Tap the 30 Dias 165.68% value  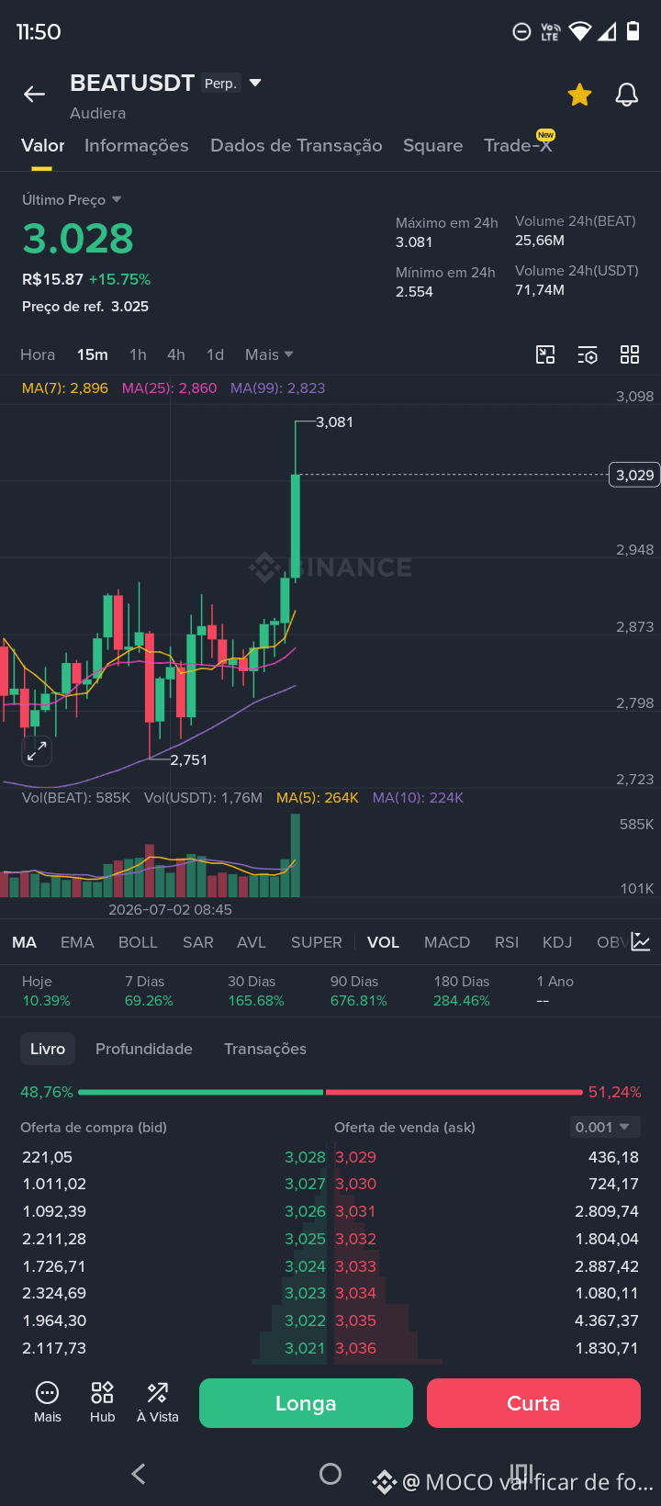click(x=256, y=1001)
